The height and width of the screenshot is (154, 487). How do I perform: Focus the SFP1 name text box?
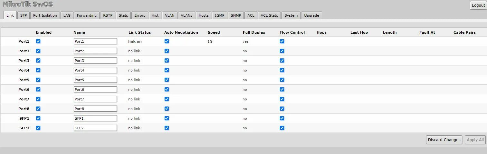(95, 118)
